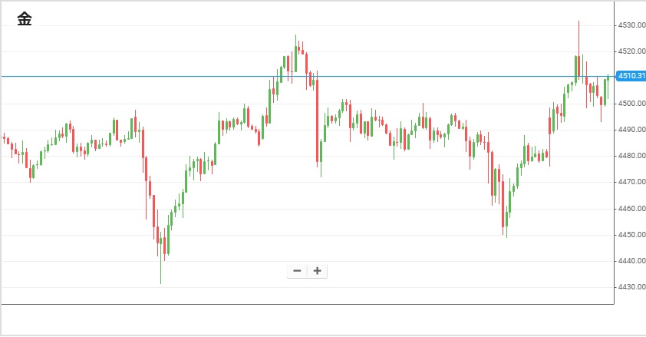This screenshot has width=646, height=337.
Task: Click the 4470.00 price axis label
Action: (629, 182)
